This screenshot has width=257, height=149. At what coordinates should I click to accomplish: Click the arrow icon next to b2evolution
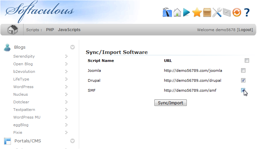click(66, 72)
